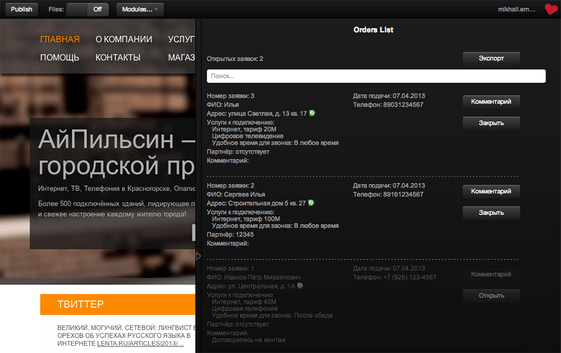Screen dimensions: 561x353
Task: Open map icon next to ул. Центральная address
Action: pos(300,286)
